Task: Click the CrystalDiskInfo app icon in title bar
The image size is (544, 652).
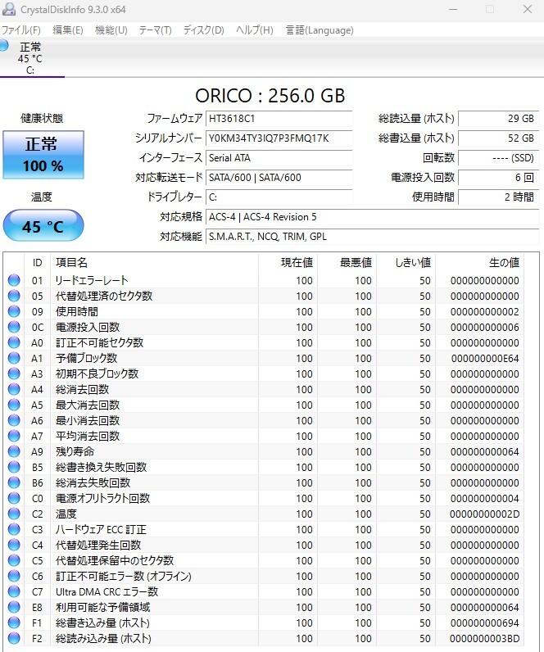Action: pyautogui.click(x=9, y=9)
